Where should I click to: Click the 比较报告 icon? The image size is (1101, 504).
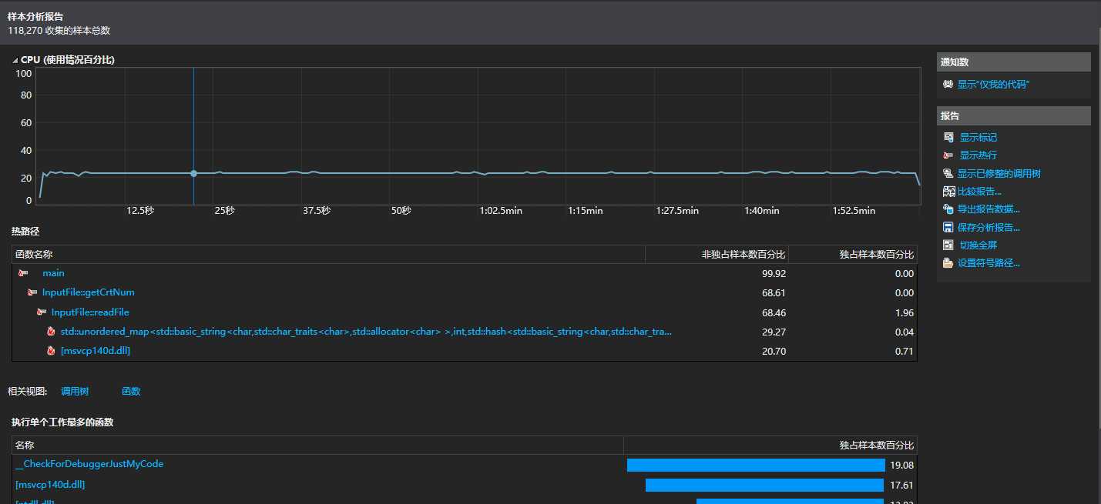pos(948,192)
